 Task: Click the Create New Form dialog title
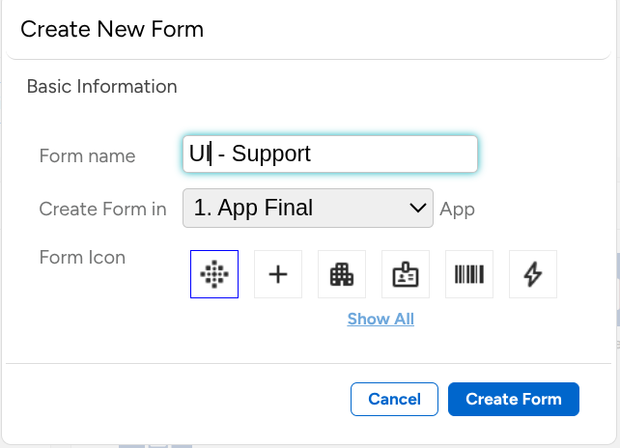click(x=112, y=29)
